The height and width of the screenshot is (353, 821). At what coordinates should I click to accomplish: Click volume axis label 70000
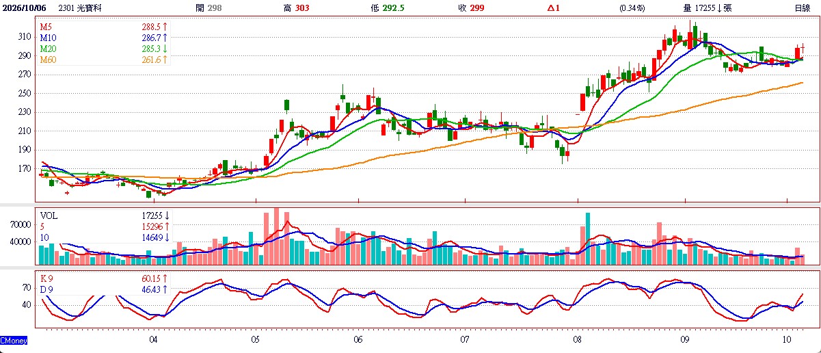click(x=21, y=224)
